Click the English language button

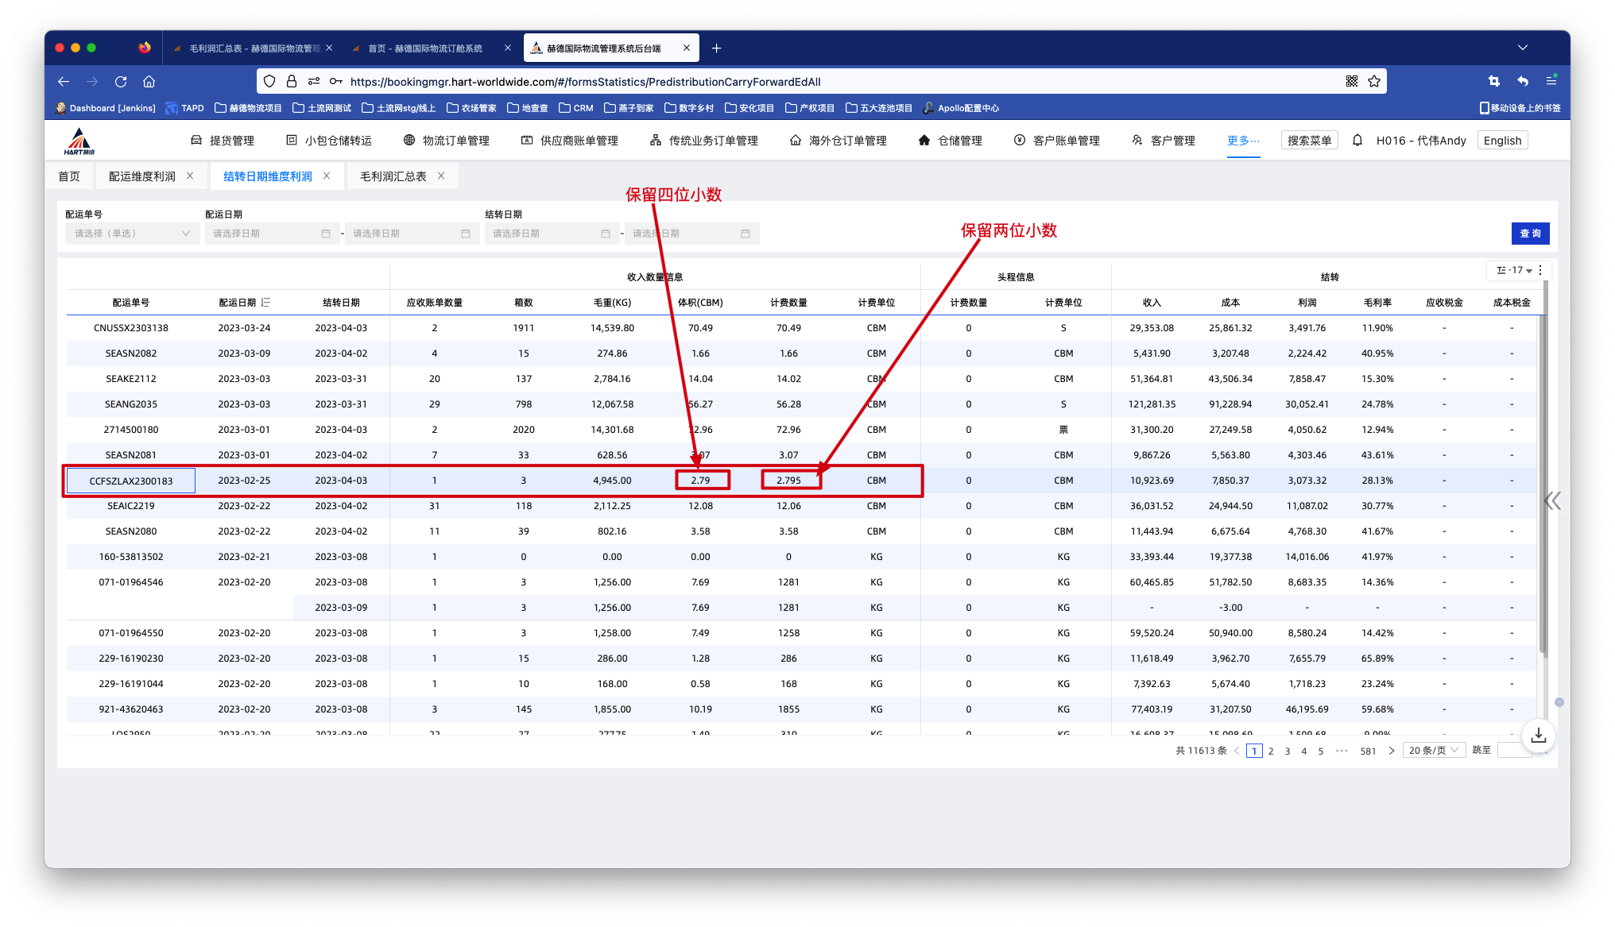click(1502, 141)
